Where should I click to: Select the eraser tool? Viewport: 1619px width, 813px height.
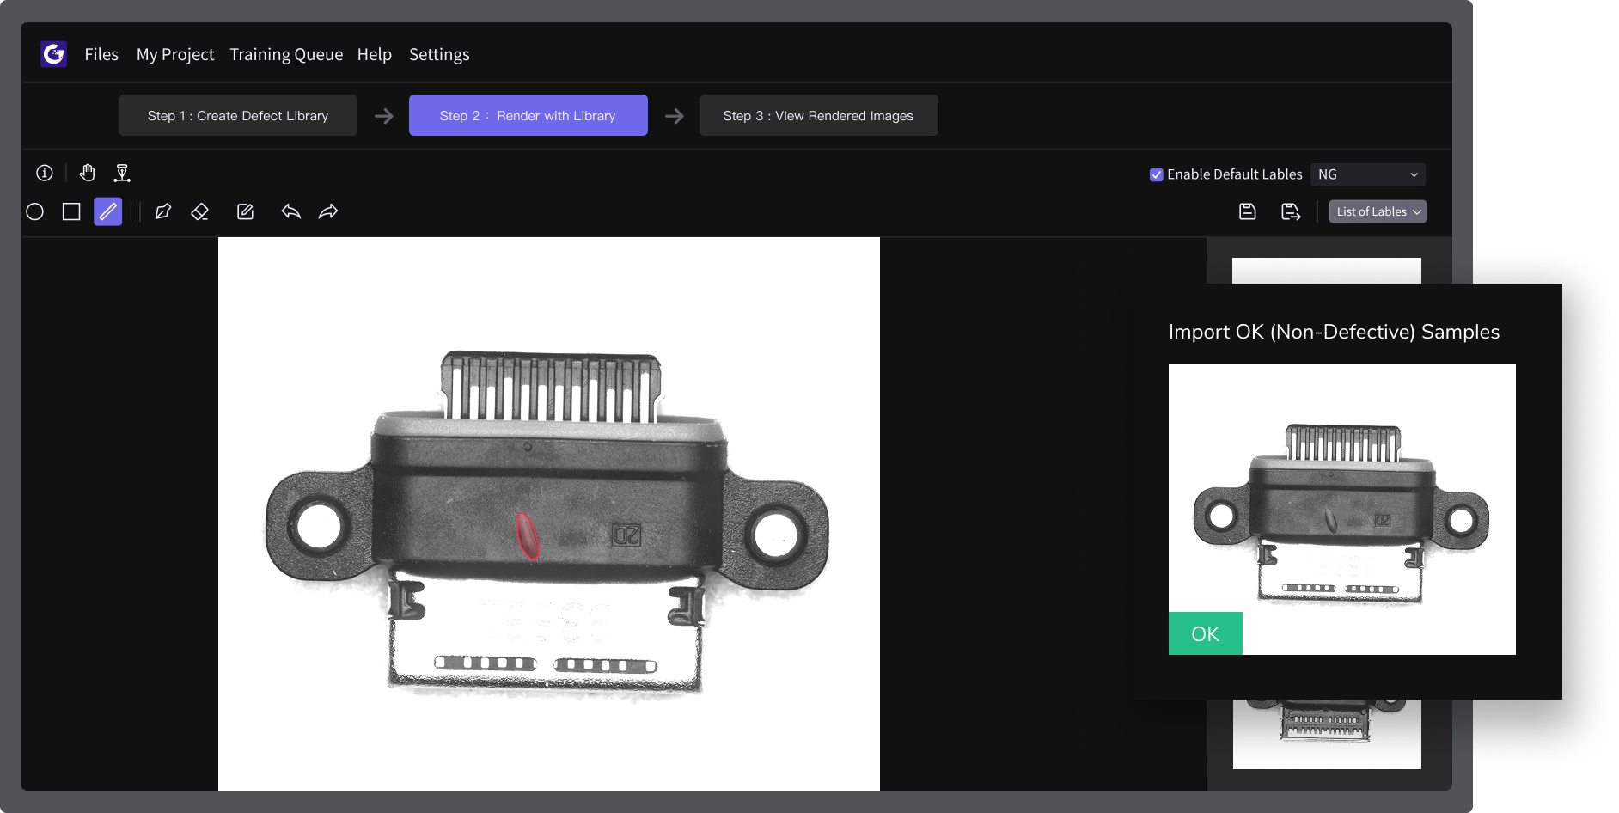click(199, 211)
